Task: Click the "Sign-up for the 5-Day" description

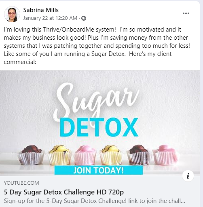Action: [94, 201]
